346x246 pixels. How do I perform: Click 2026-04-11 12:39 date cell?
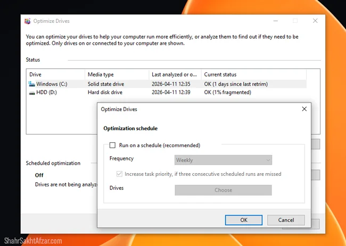(x=171, y=92)
